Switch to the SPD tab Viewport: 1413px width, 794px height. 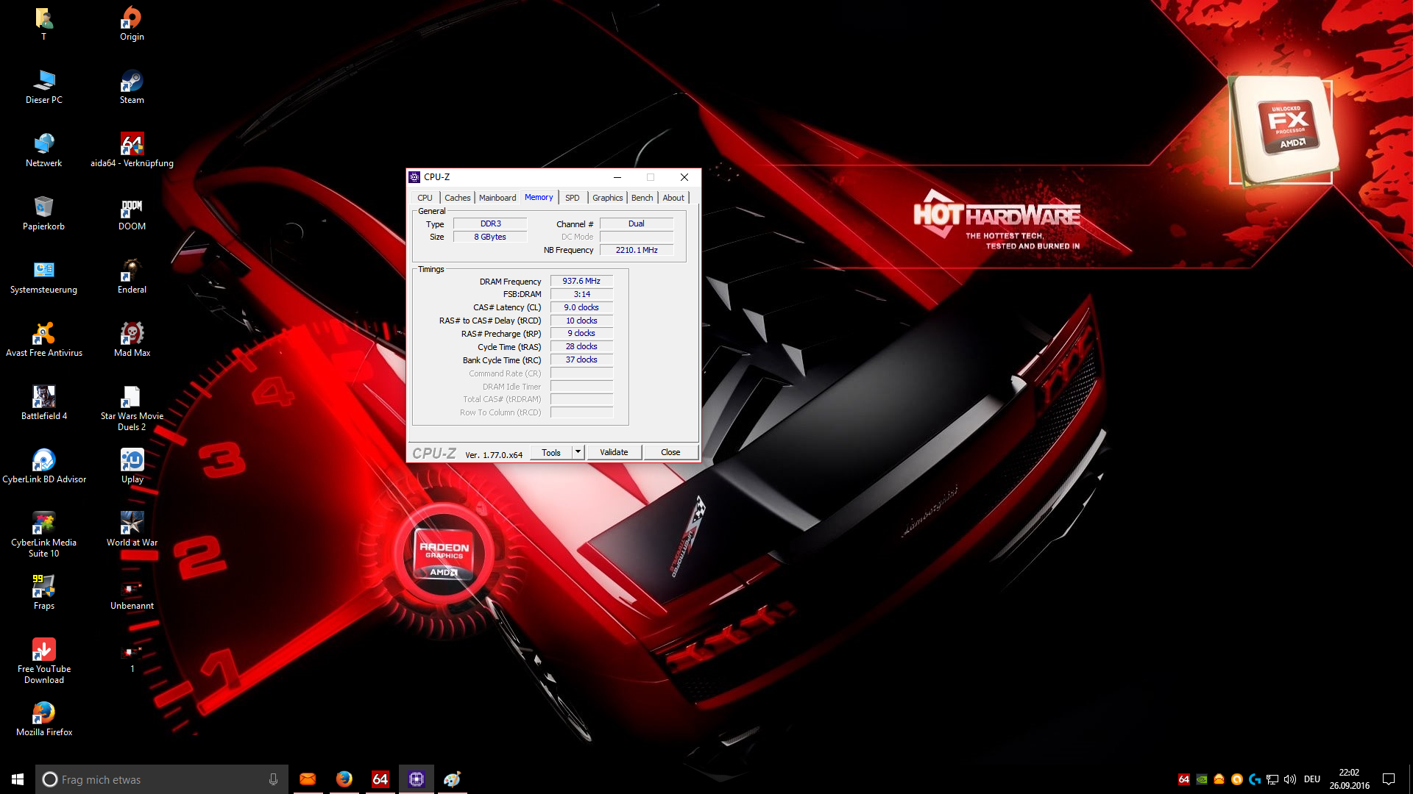(572, 198)
